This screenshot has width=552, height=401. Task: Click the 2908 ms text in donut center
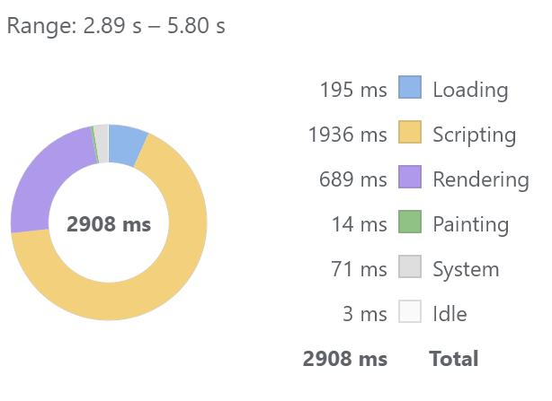tap(109, 224)
